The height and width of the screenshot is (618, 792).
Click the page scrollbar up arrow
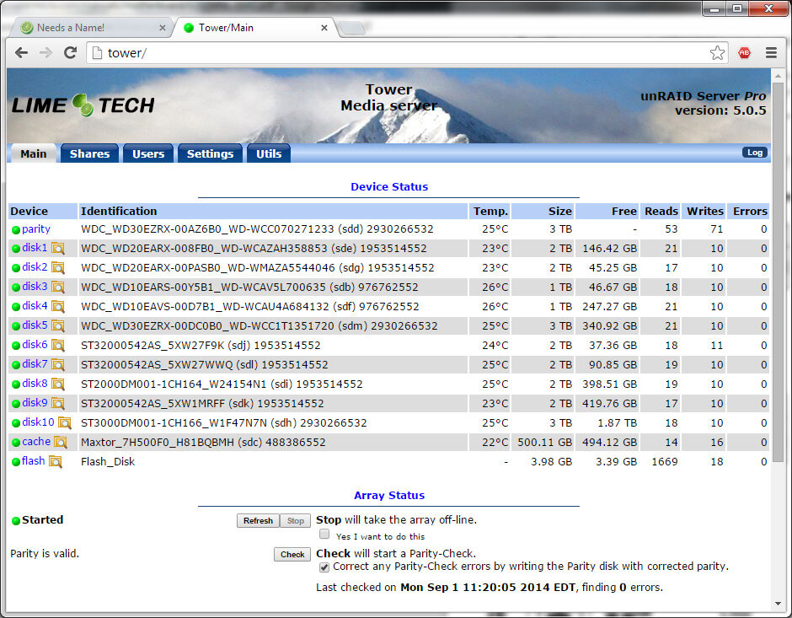pos(778,76)
